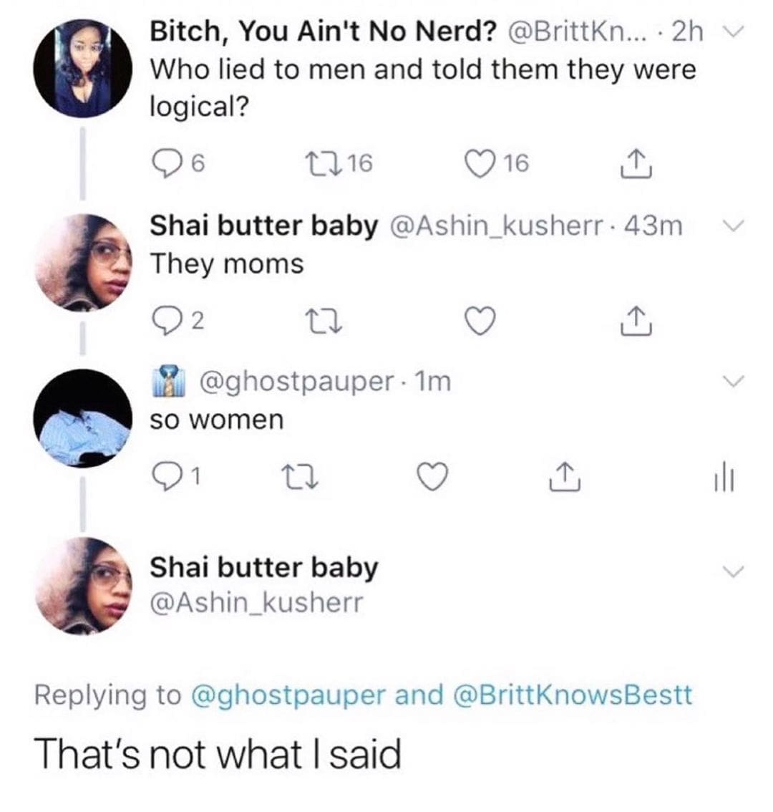Screen dimensions: 773x812
Task: Open the top tweet author's profile picture
Action: coord(82,68)
